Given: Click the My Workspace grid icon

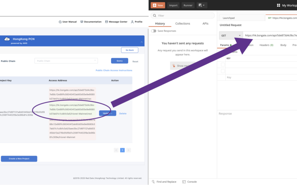Looking at the screenshot, I should [278, 5].
